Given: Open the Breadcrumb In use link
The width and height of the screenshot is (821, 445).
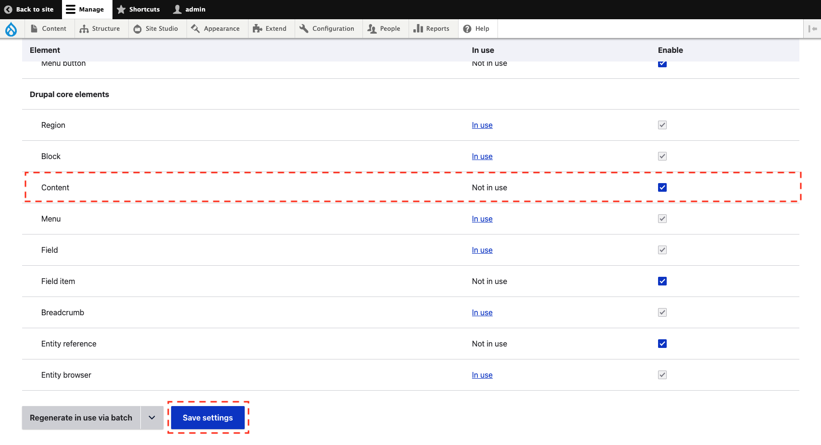Looking at the screenshot, I should 482,312.
